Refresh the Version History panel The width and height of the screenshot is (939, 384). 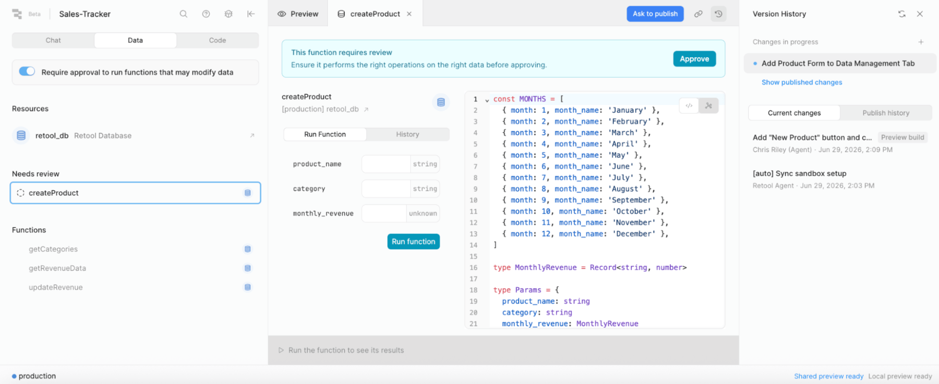point(902,14)
